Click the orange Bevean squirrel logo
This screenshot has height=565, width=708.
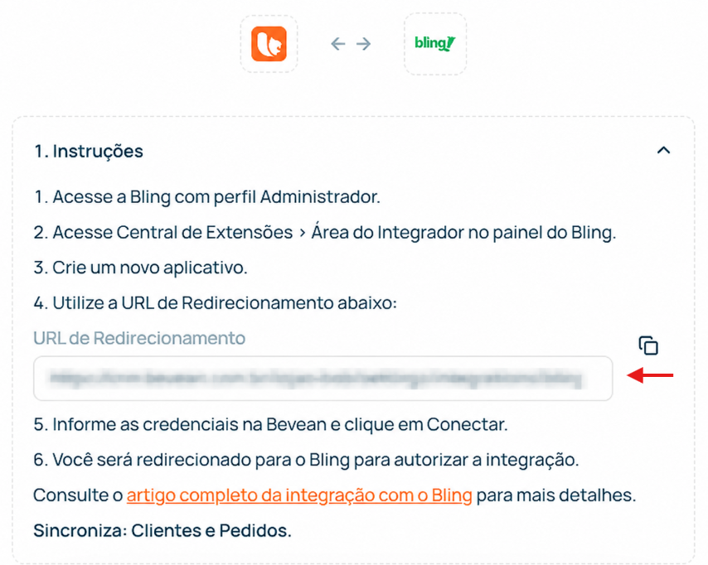(269, 44)
